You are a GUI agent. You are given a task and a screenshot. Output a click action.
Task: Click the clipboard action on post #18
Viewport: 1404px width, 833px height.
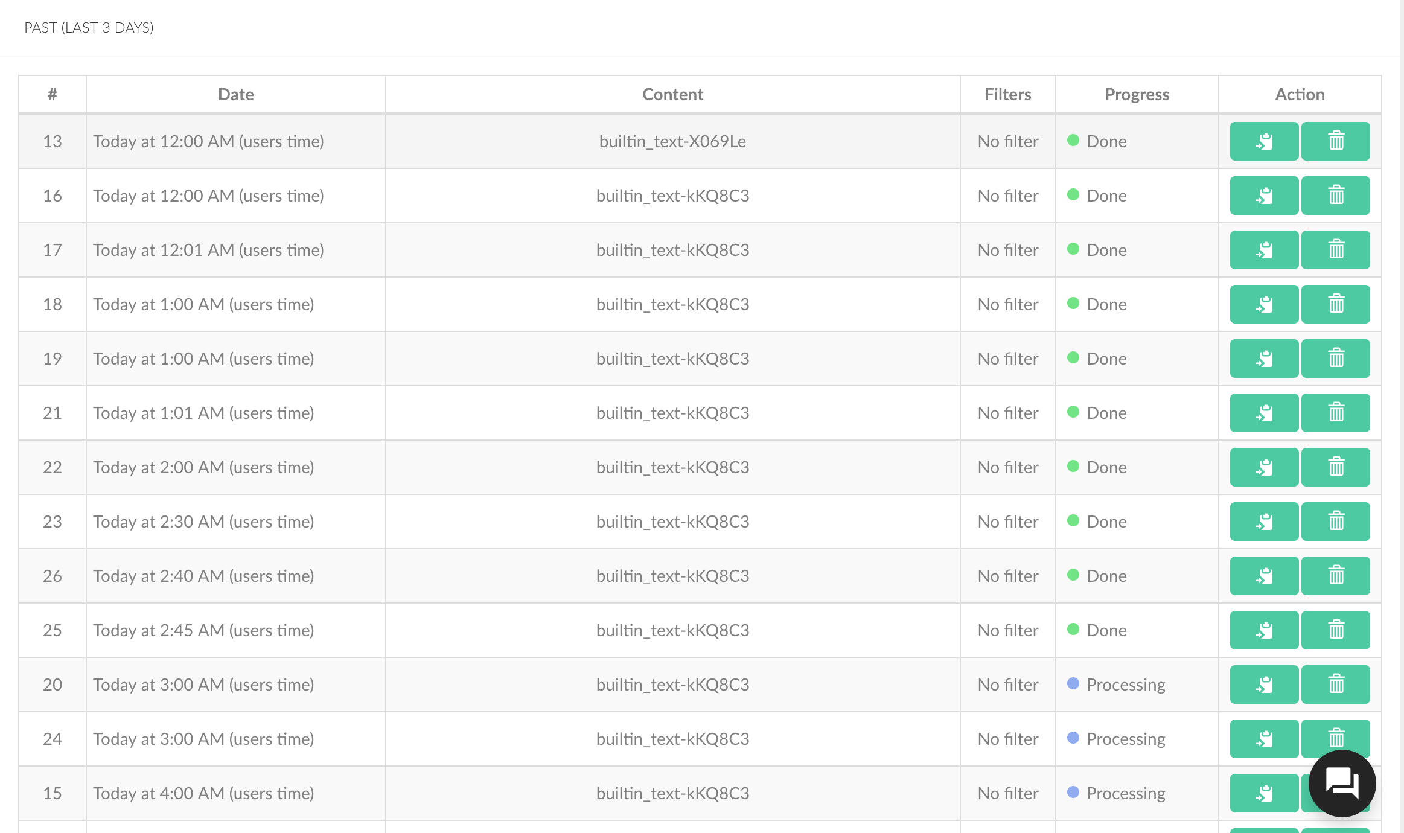1263,304
